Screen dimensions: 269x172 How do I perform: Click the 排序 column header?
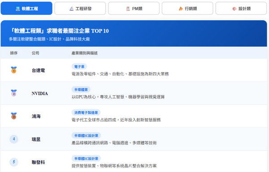coord(14,53)
